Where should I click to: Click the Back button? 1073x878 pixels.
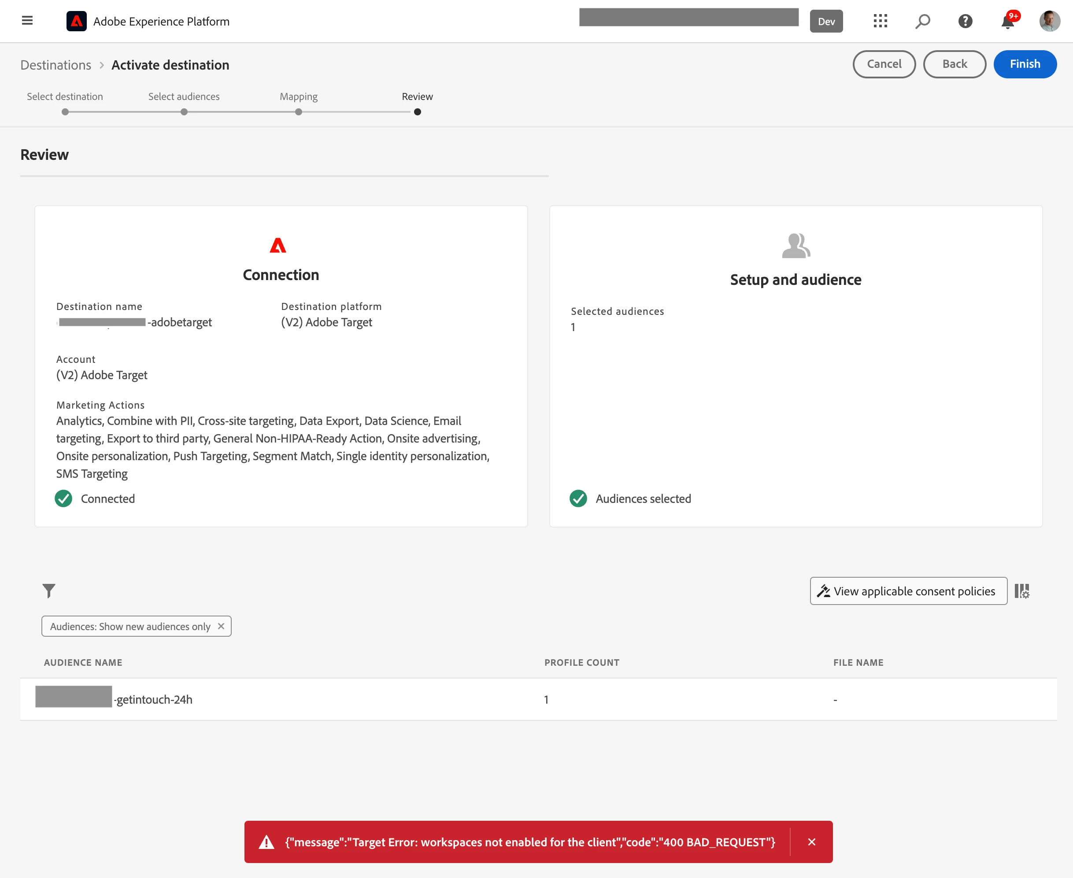[x=954, y=64]
